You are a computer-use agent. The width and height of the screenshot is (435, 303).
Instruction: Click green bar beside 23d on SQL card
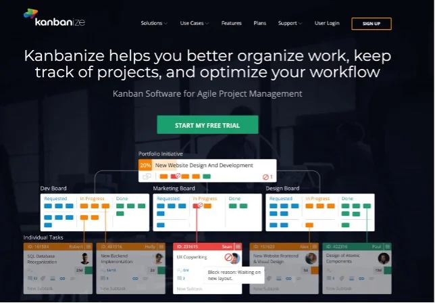point(88,271)
